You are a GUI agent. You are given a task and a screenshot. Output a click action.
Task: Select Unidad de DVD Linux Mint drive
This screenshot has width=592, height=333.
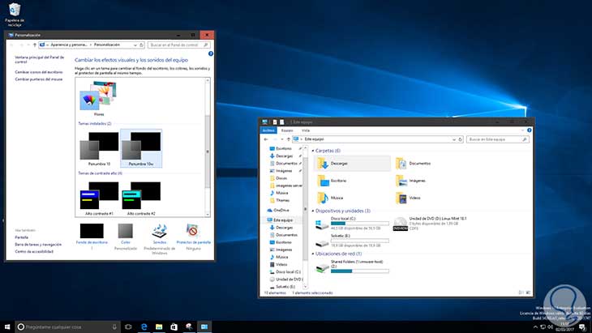tap(430, 224)
